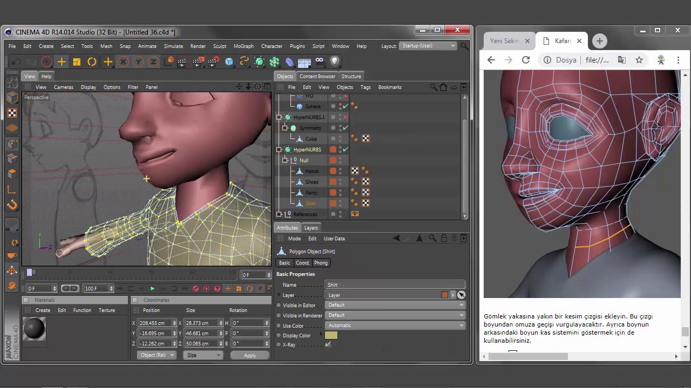This screenshot has height=388, width=691.
Task: Collapse the HyperNURBS.1 tree node
Action: [279, 117]
